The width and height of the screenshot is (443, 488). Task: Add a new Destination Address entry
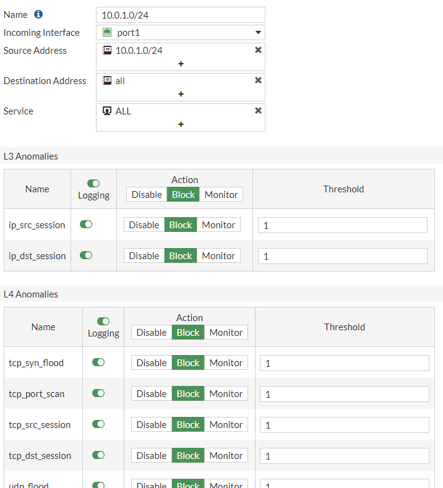coord(181,94)
